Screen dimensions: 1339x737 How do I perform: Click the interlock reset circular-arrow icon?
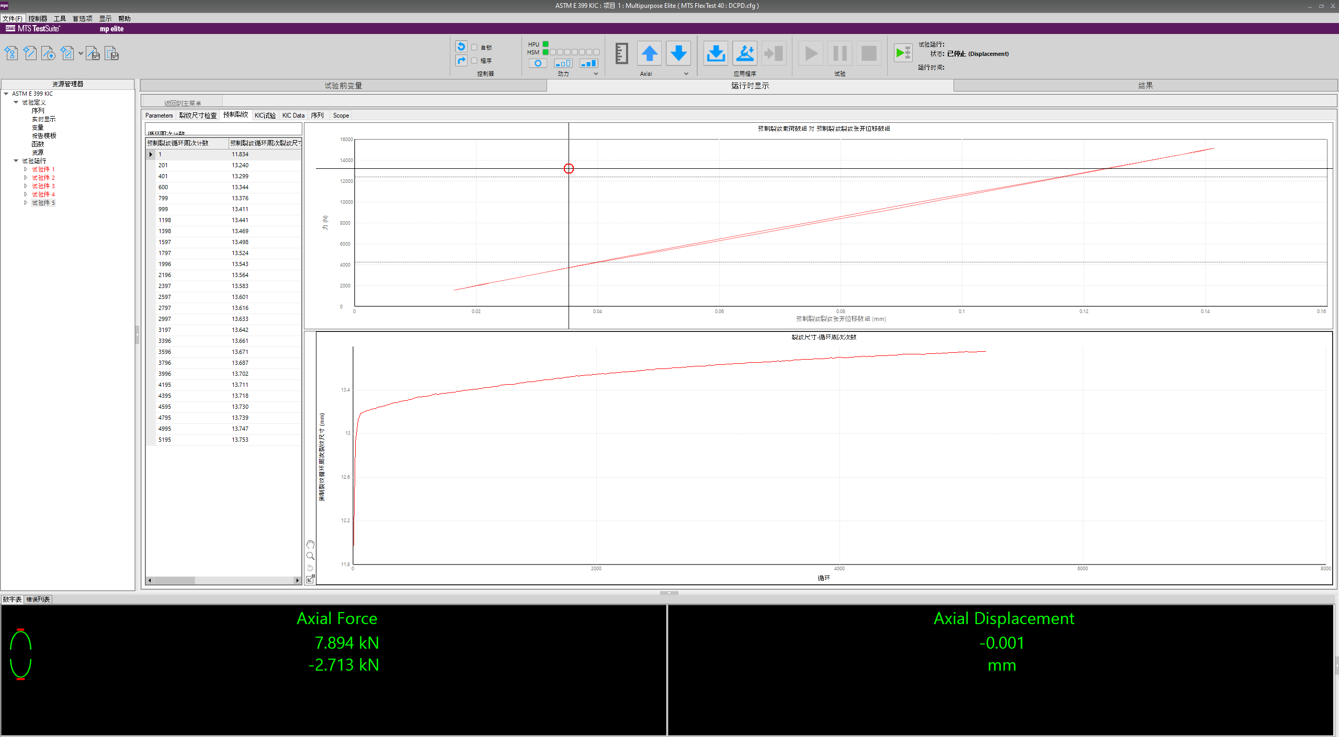(x=461, y=47)
